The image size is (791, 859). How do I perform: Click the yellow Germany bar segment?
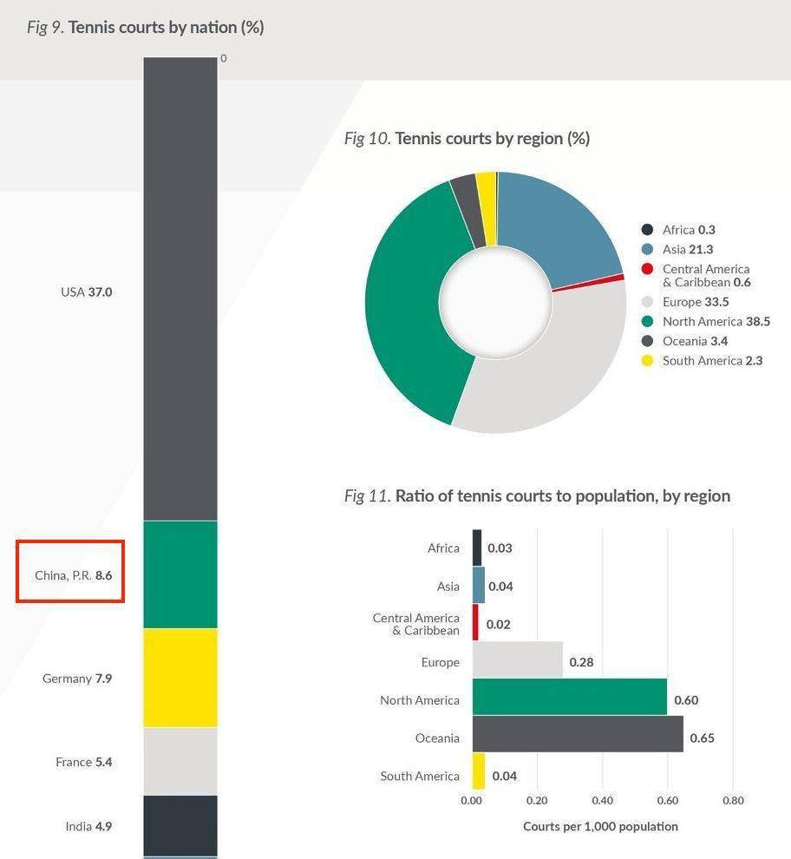180,679
